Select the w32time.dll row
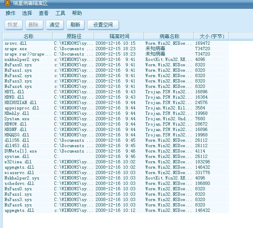Image resolution: width=253 pixels, height=228 pixels. tap(116, 162)
